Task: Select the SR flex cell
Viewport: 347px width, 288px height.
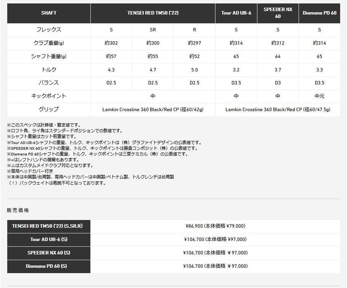Action: [x=153, y=29]
